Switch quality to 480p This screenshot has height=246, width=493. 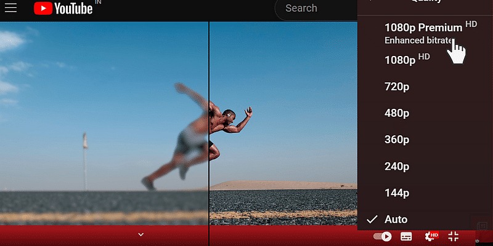(x=397, y=113)
